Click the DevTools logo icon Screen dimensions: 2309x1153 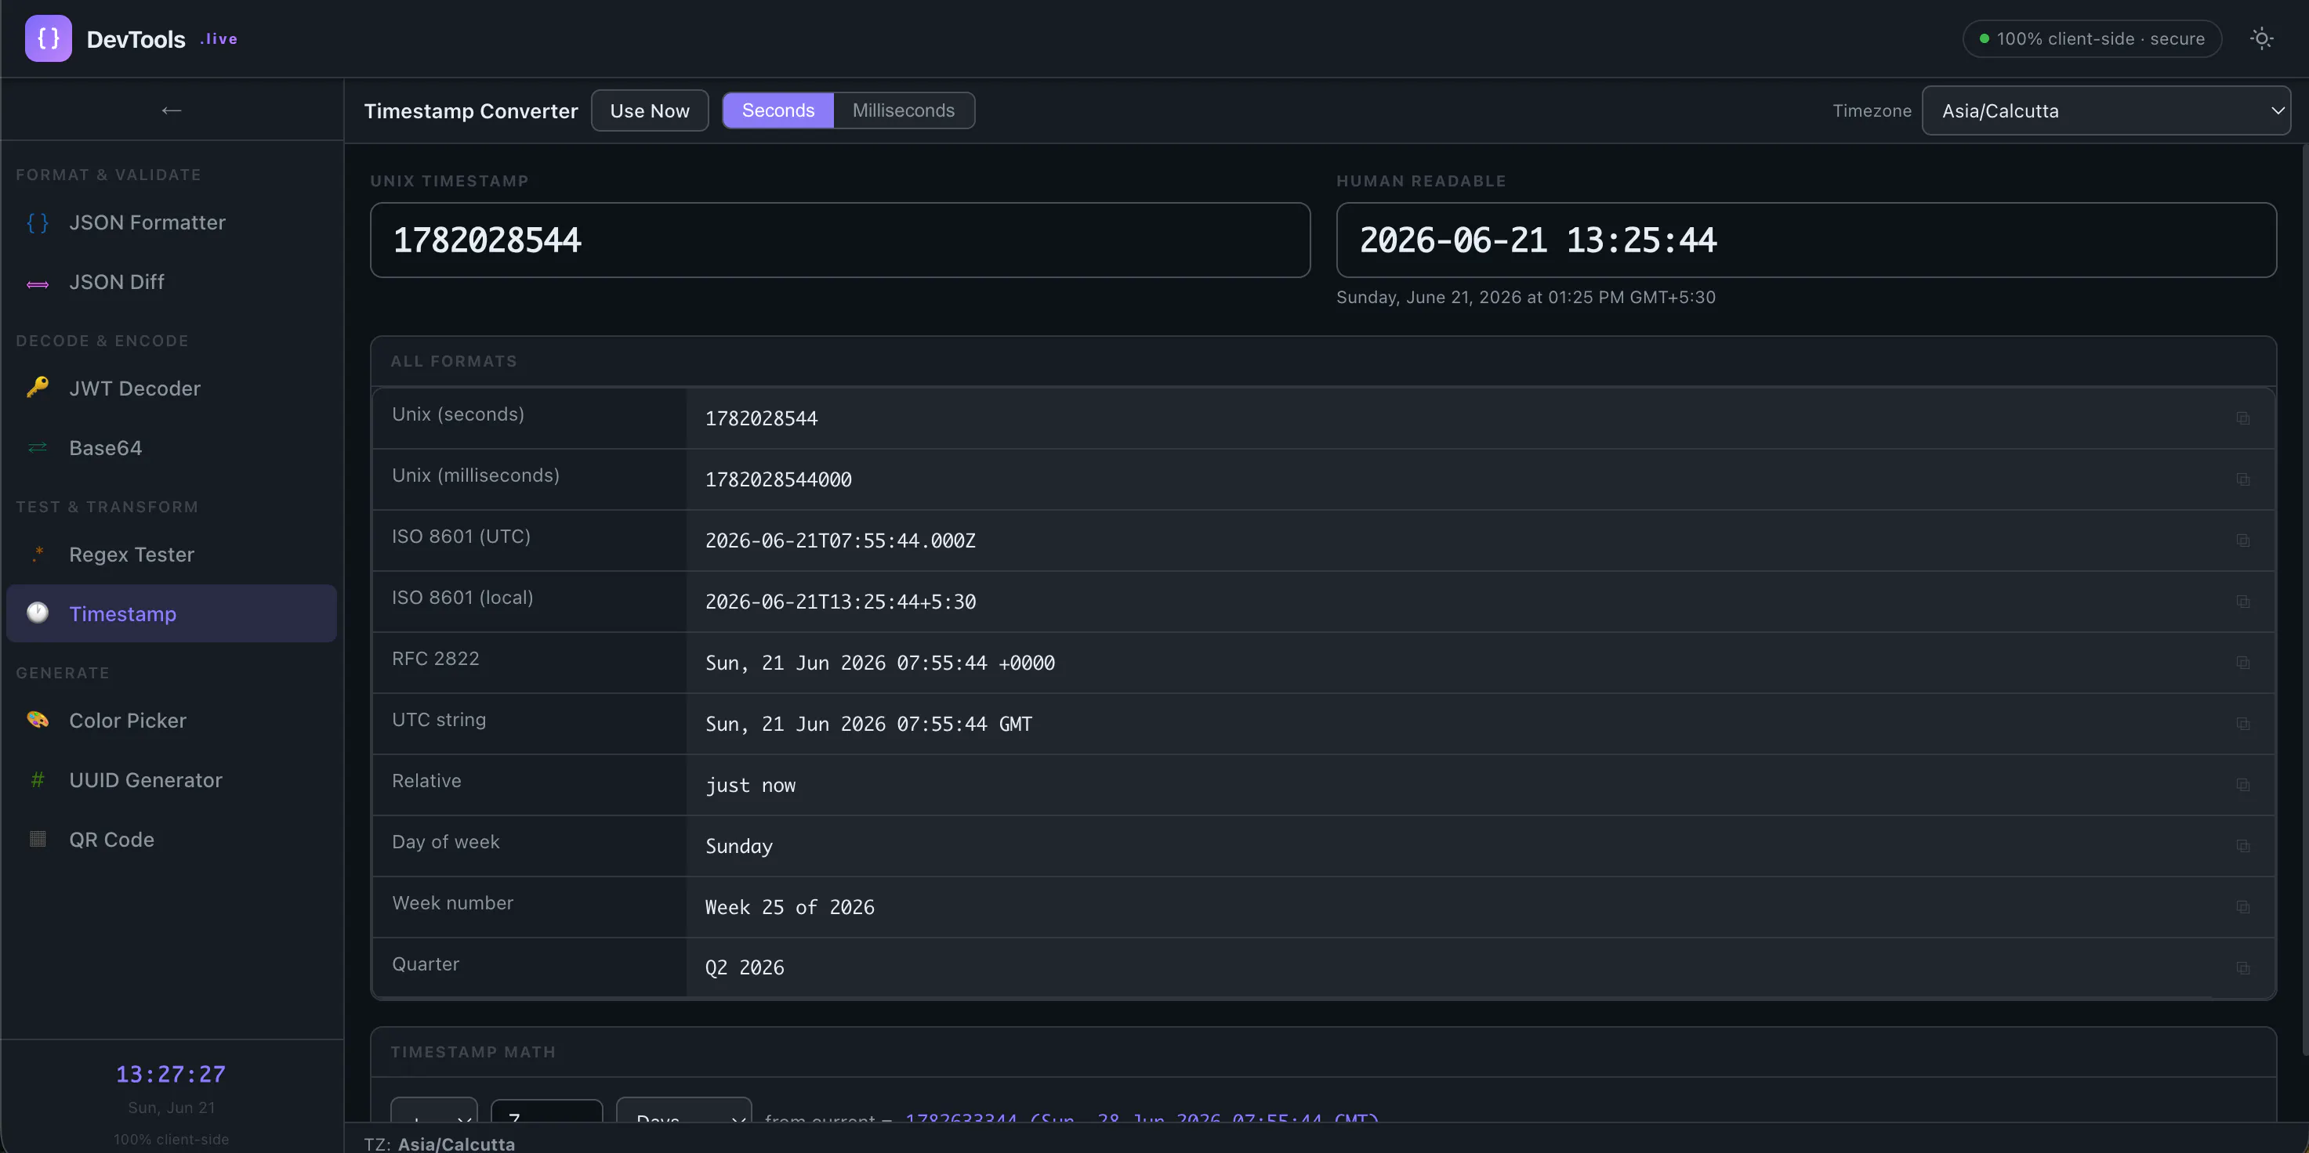pyautogui.click(x=49, y=38)
